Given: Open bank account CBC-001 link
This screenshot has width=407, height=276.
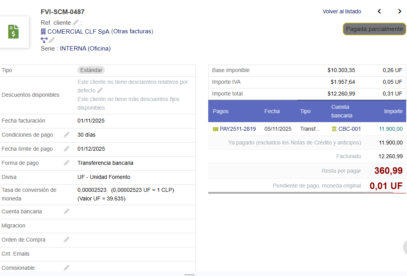Looking at the screenshot, I should (x=349, y=129).
